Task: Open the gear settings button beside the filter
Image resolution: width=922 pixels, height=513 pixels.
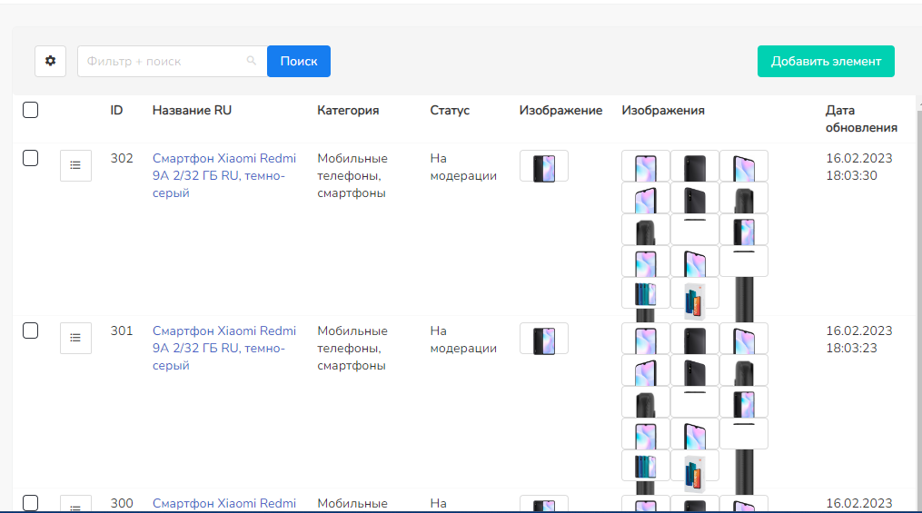Action: pyautogui.click(x=51, y=61)
